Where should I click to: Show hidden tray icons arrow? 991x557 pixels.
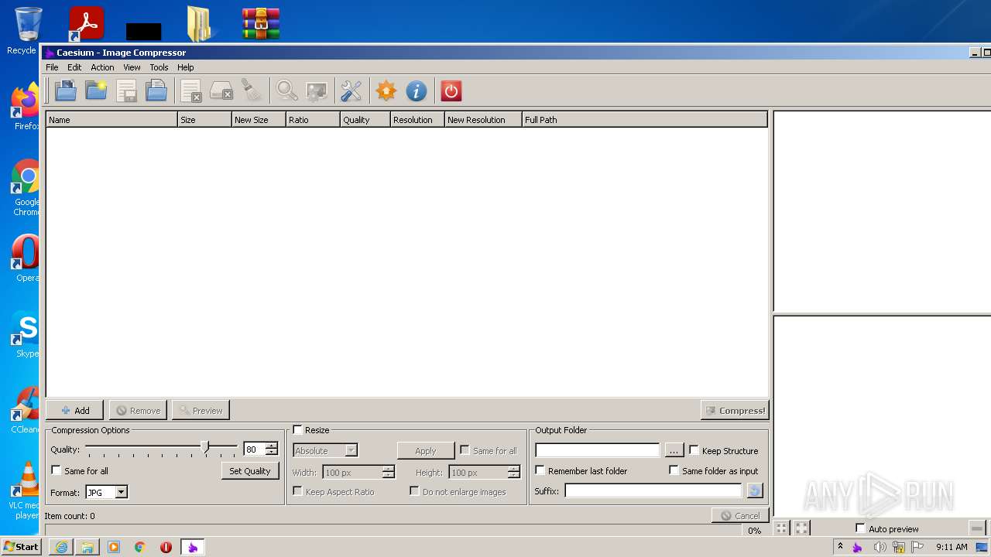840,546
